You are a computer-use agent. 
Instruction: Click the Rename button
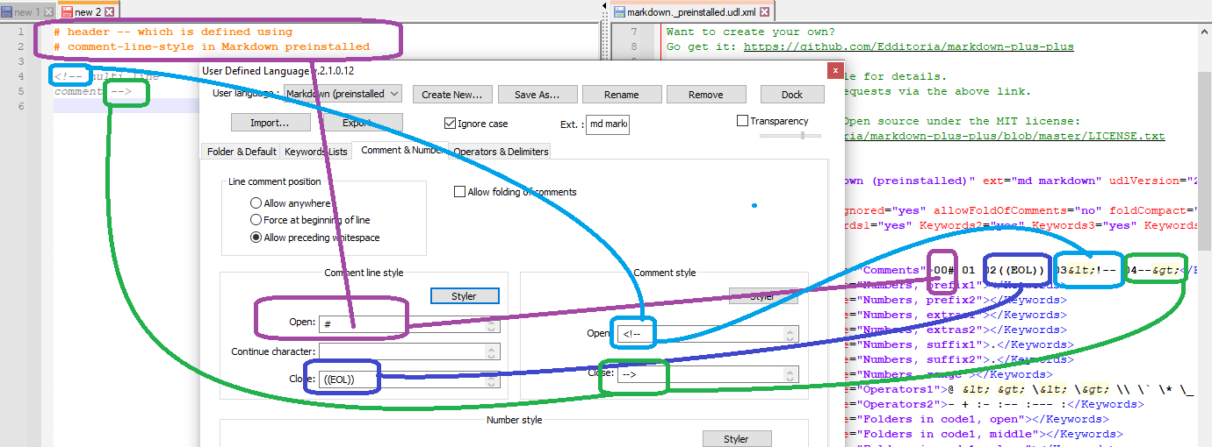621,95
